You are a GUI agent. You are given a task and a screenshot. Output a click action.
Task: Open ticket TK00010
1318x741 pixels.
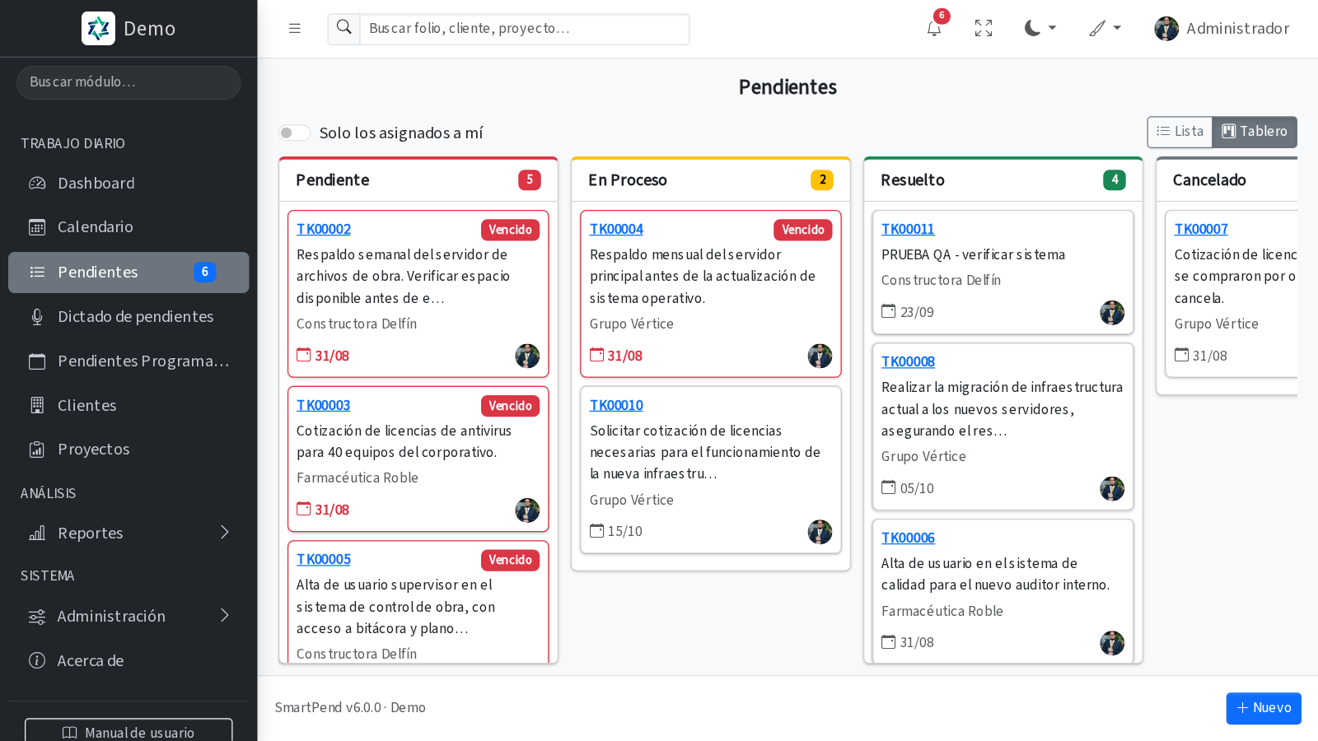coord(616,405)
